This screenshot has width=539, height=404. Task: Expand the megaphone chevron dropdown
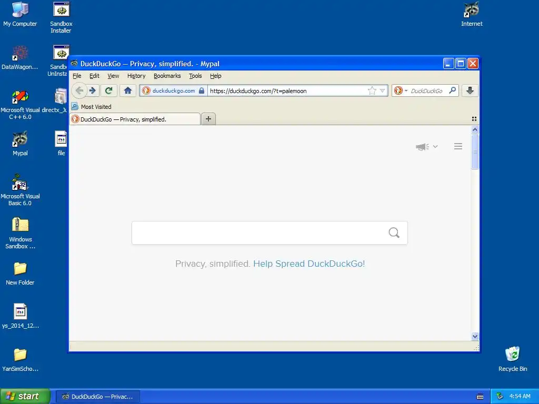435,147
